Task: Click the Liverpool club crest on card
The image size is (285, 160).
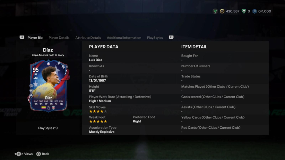Action: point(53,108)
